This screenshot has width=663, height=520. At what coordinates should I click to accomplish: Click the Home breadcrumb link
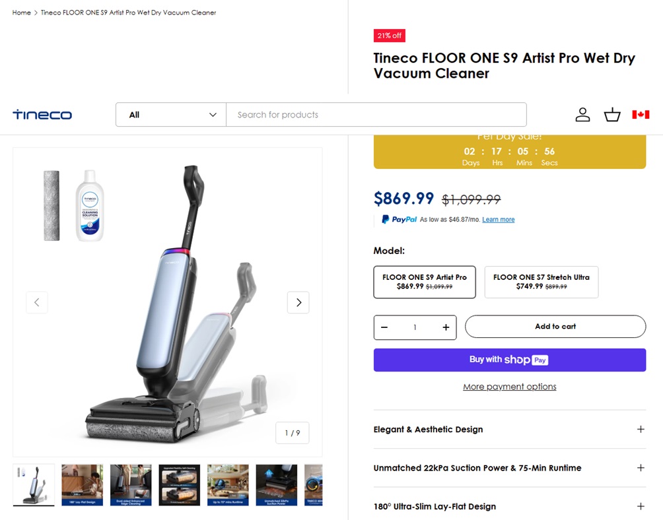[22, 13]
